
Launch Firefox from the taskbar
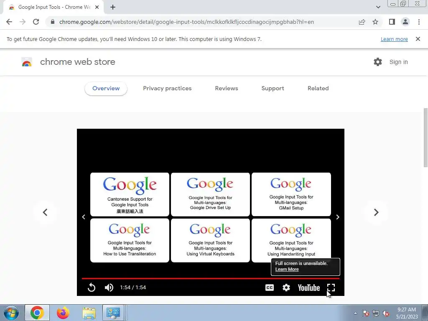coord(63,313)
